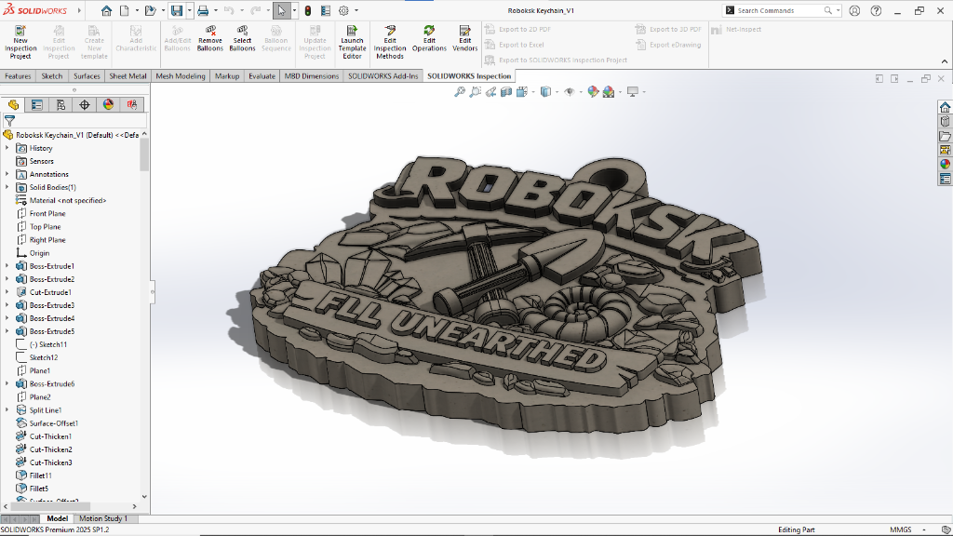Open the Save dropdown arrow
Viewport: 953px width, 536px height.
tap(189, 10)
